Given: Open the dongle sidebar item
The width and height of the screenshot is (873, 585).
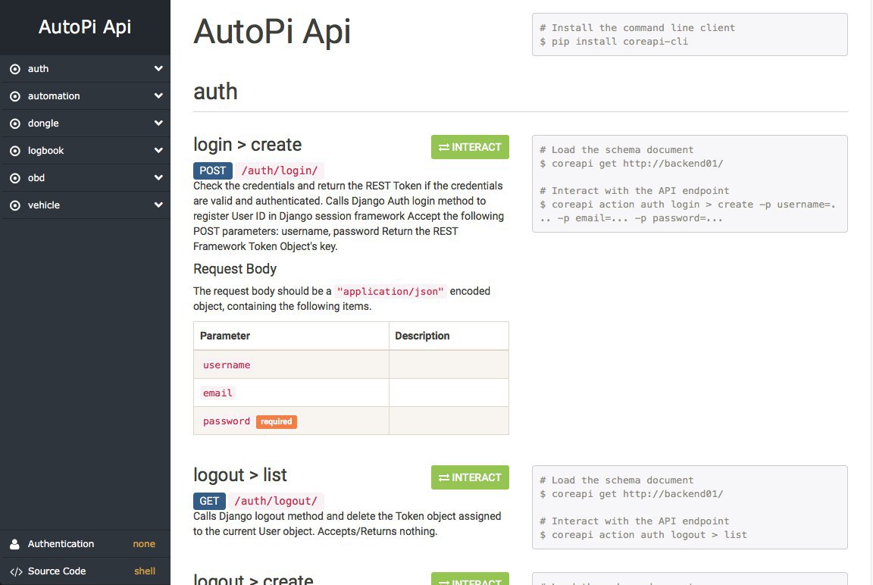Looking at the screenshot, I should (x=85, y=124).
